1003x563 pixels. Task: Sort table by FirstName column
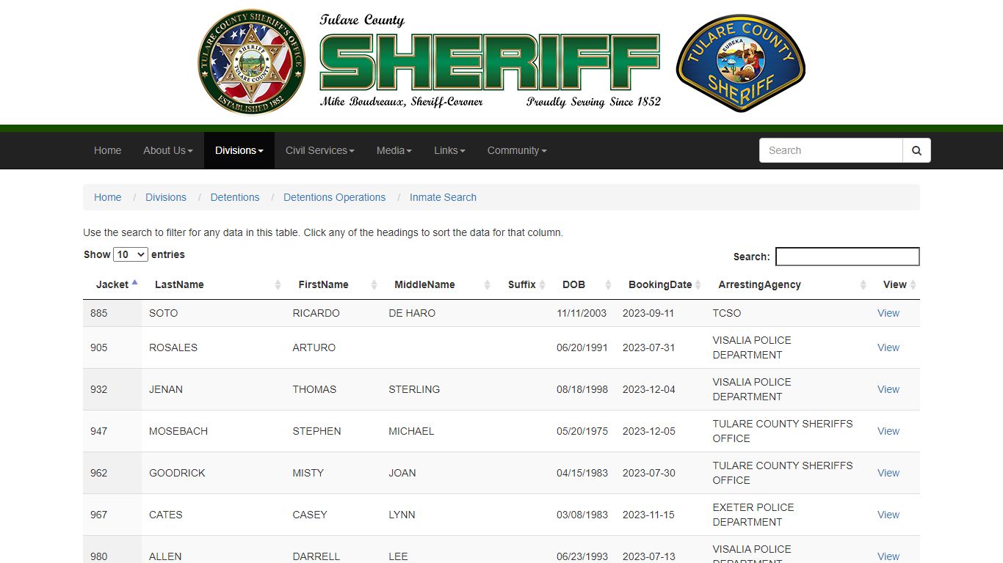333,284
